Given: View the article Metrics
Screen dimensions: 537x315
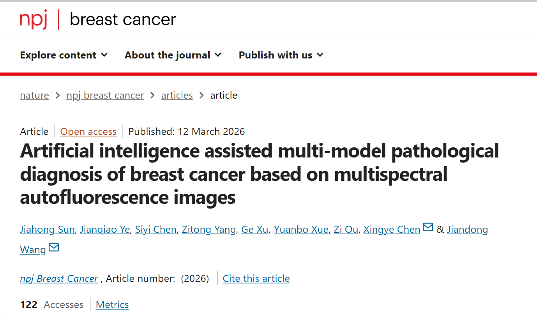Looking at the screenshot, I should pos(112,304).
